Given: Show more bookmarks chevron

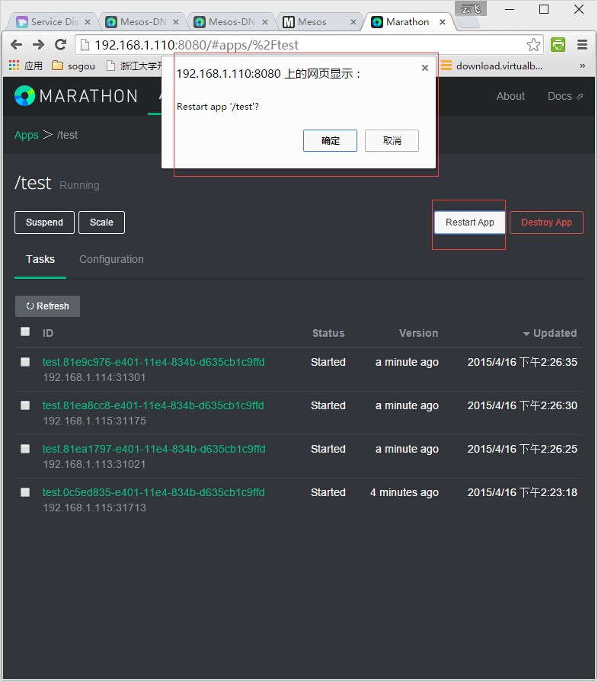Looking at the screenshot, I should pos(582,66).
